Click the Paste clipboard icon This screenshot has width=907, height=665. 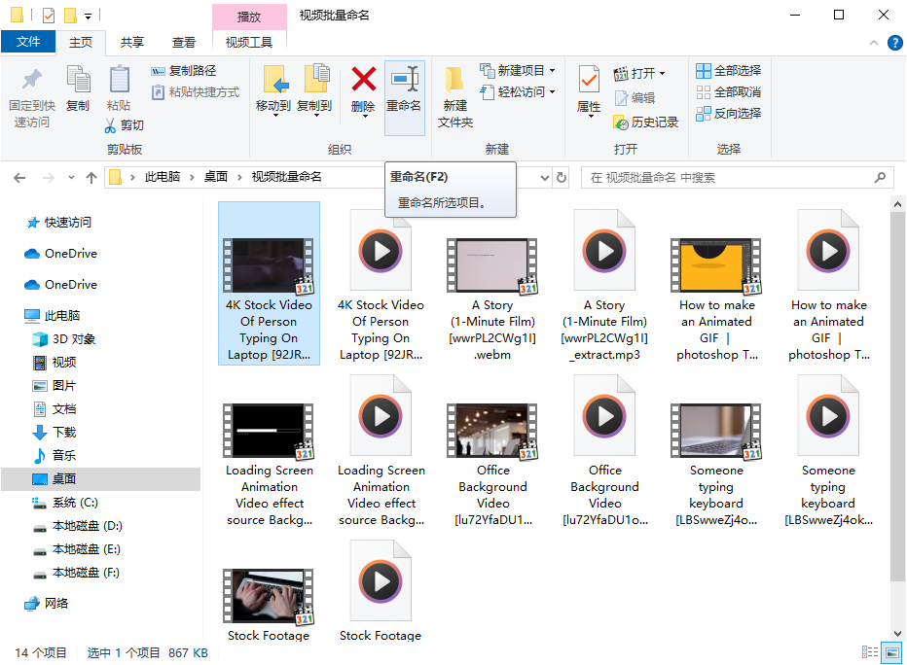pos(119,80)
